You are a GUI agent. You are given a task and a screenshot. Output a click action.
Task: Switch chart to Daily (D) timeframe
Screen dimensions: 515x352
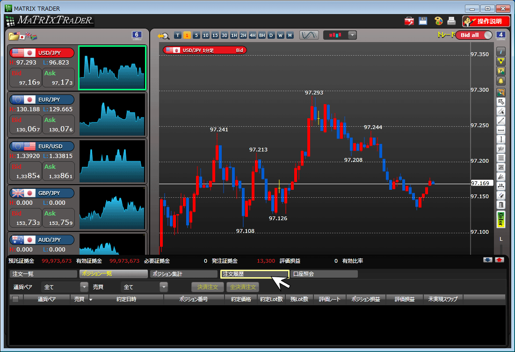[x=271, y=35]
